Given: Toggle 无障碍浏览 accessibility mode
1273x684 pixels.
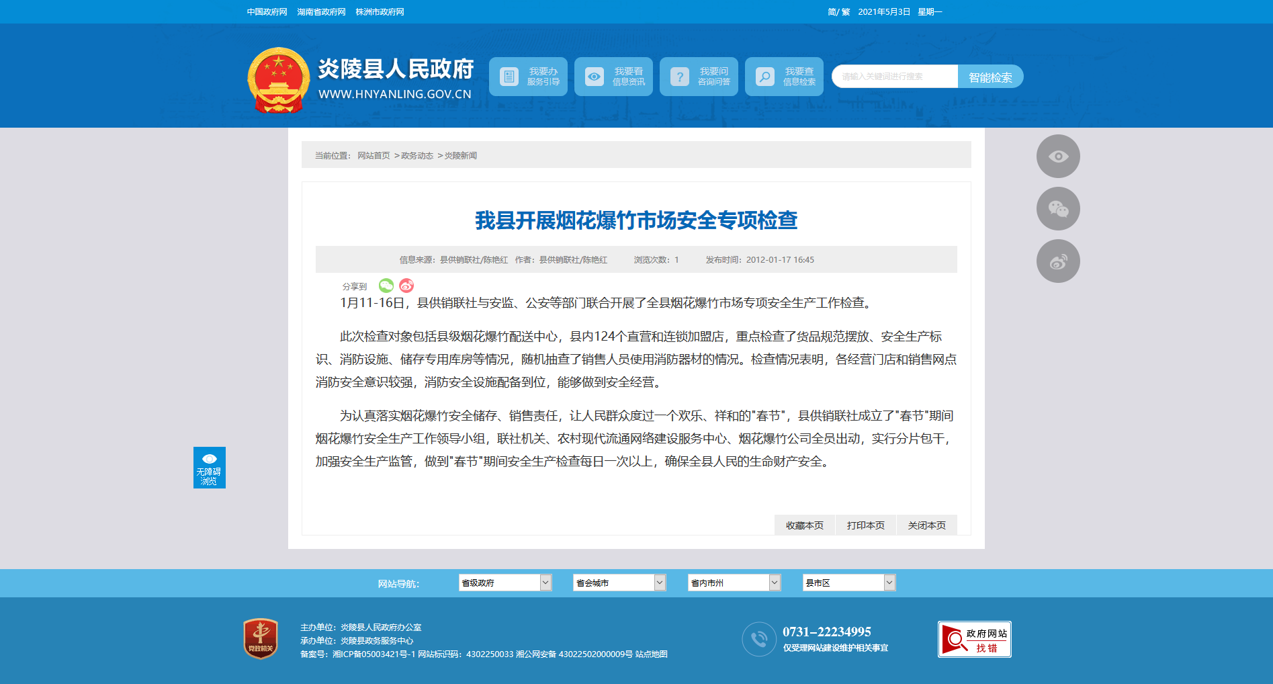Looking at the screenshot, I should [x=209, y=468].
